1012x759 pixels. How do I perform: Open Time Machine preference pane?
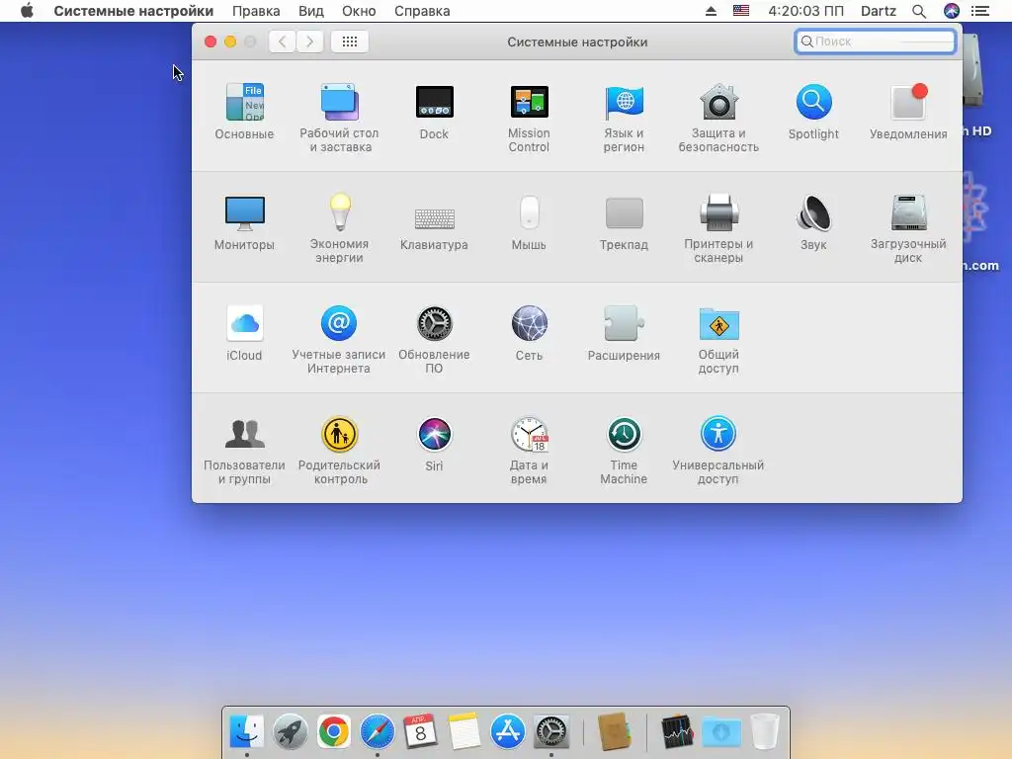coord(625,451)
